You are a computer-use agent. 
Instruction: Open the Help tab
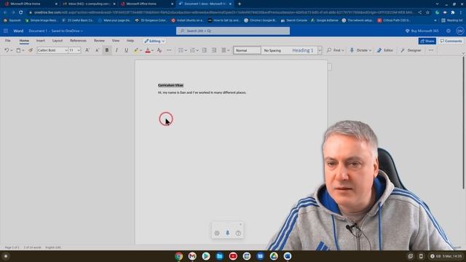(x=130, y=41)
